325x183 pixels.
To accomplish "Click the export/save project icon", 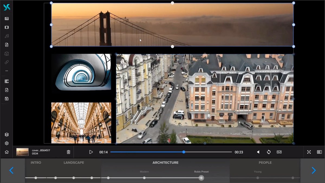I will click(6, 98).
